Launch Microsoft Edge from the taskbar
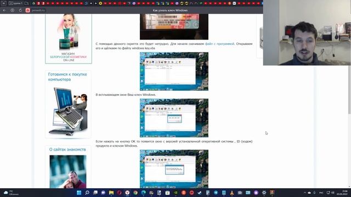The image size is (351, 197). click(x=144, y=193)
